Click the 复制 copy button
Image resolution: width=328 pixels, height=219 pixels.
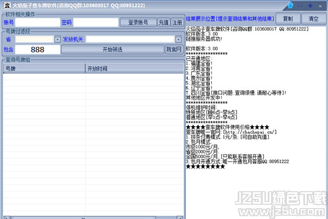pyautogui.click(x=288, y=19)
